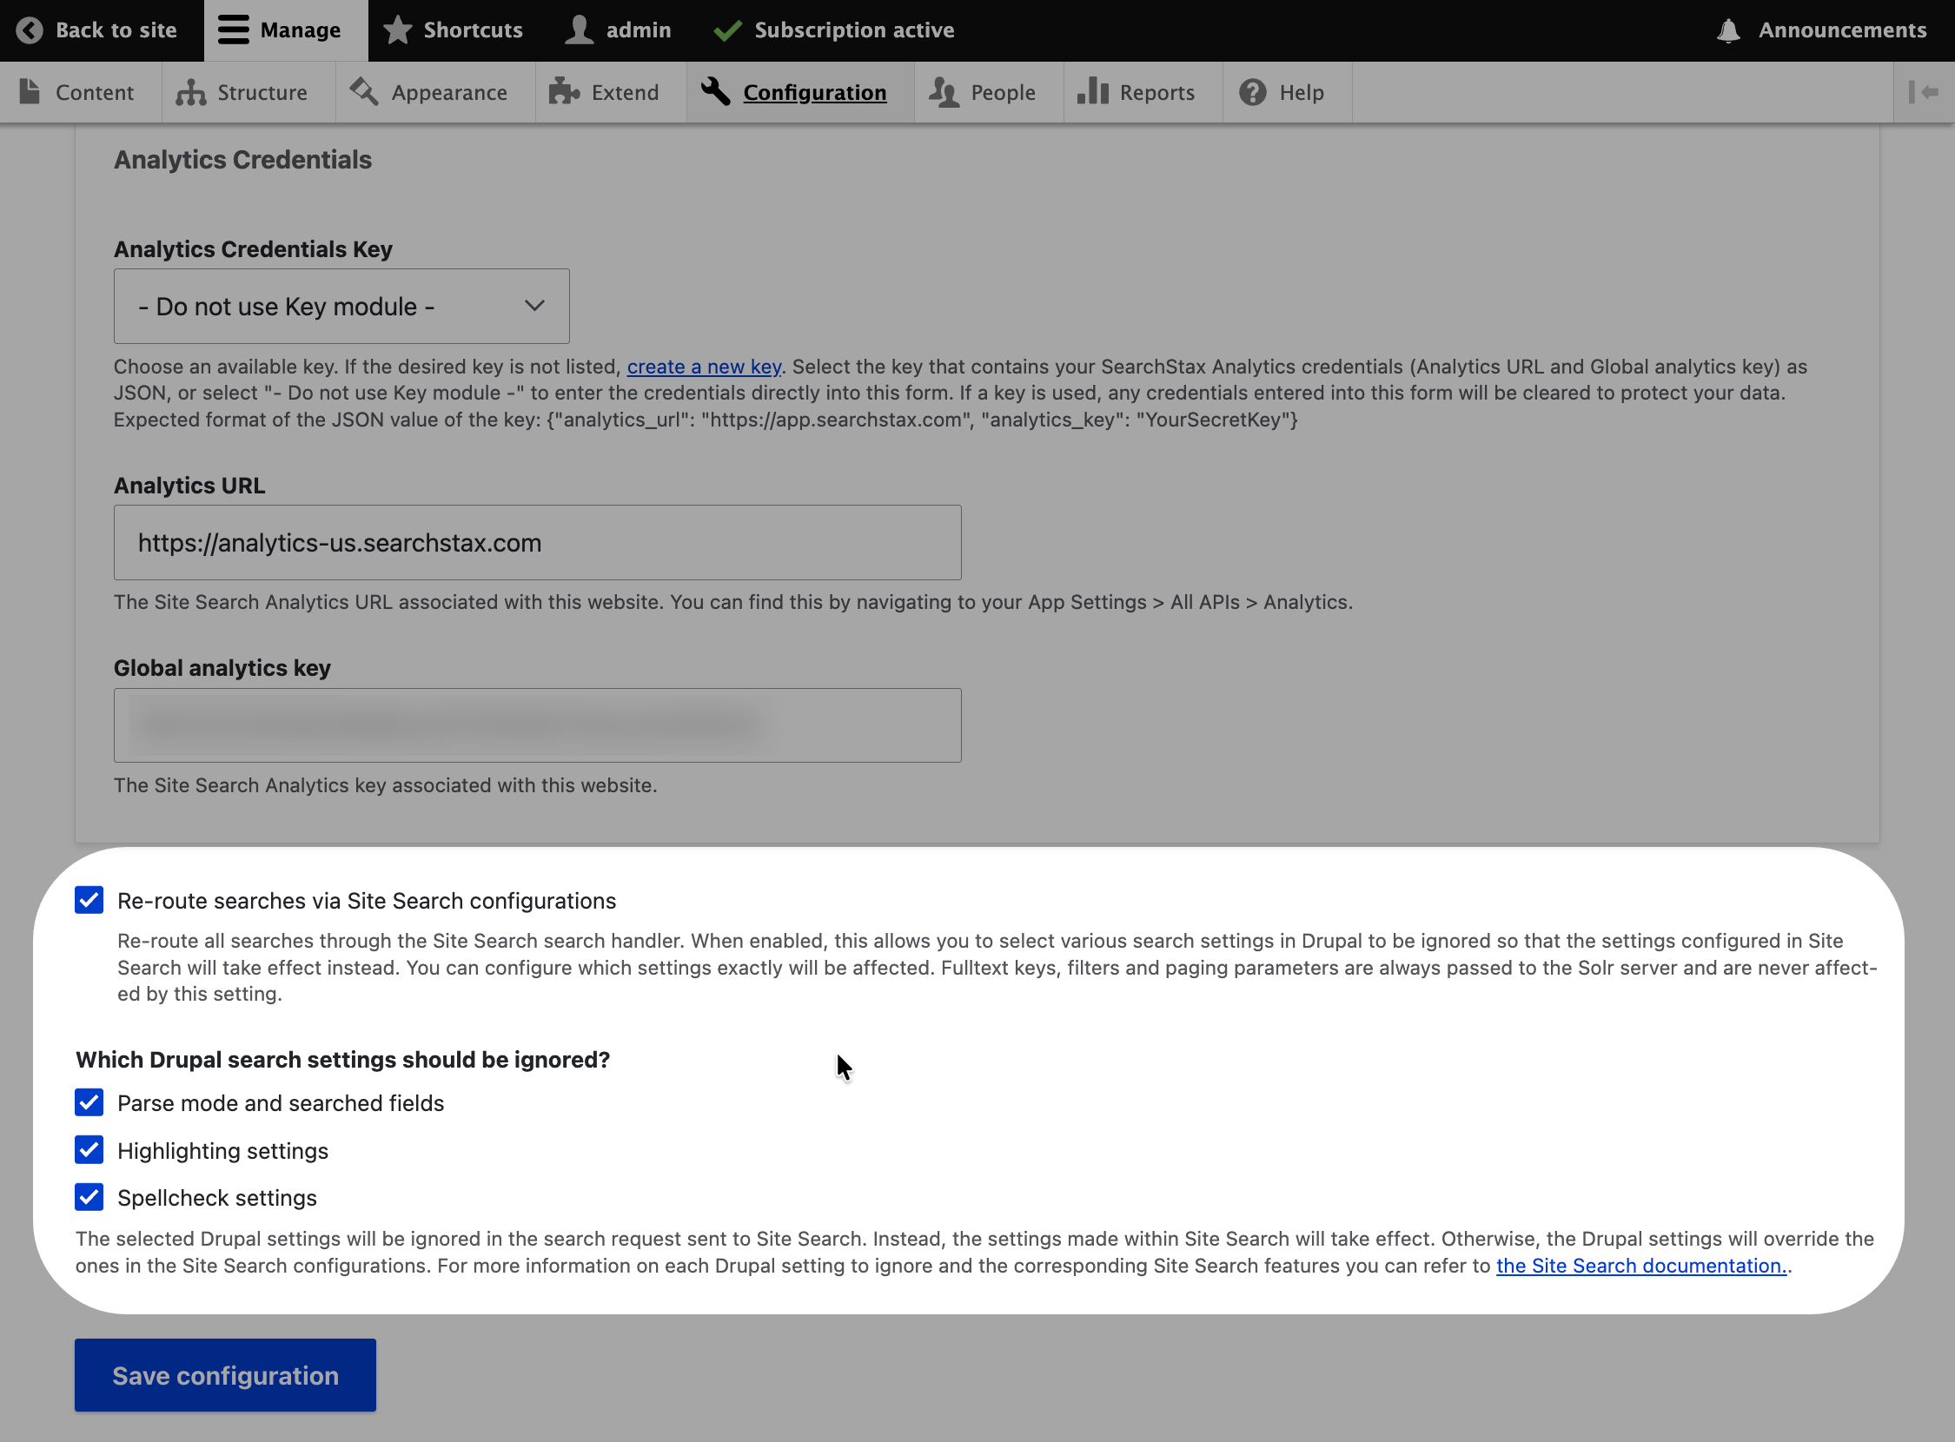
Task: Open the Announcements panel
Action: pos(1821,30)
